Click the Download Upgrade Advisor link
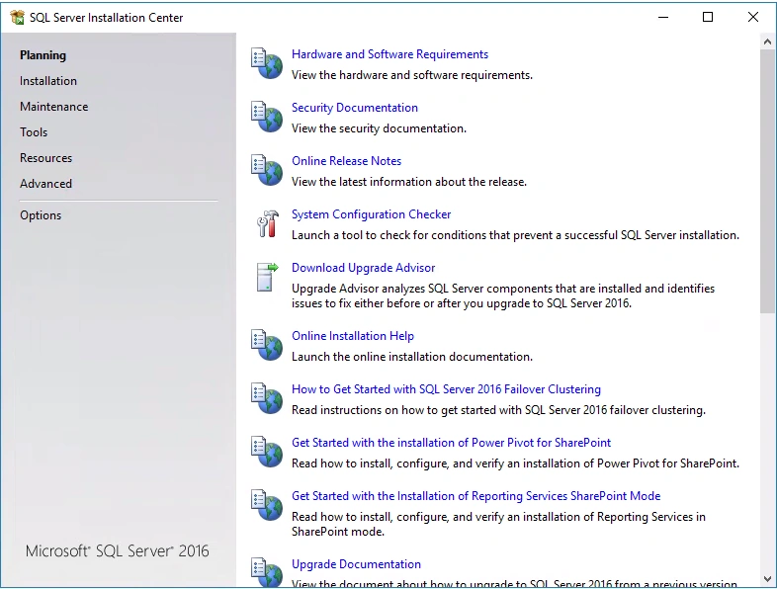 [363, 268]
